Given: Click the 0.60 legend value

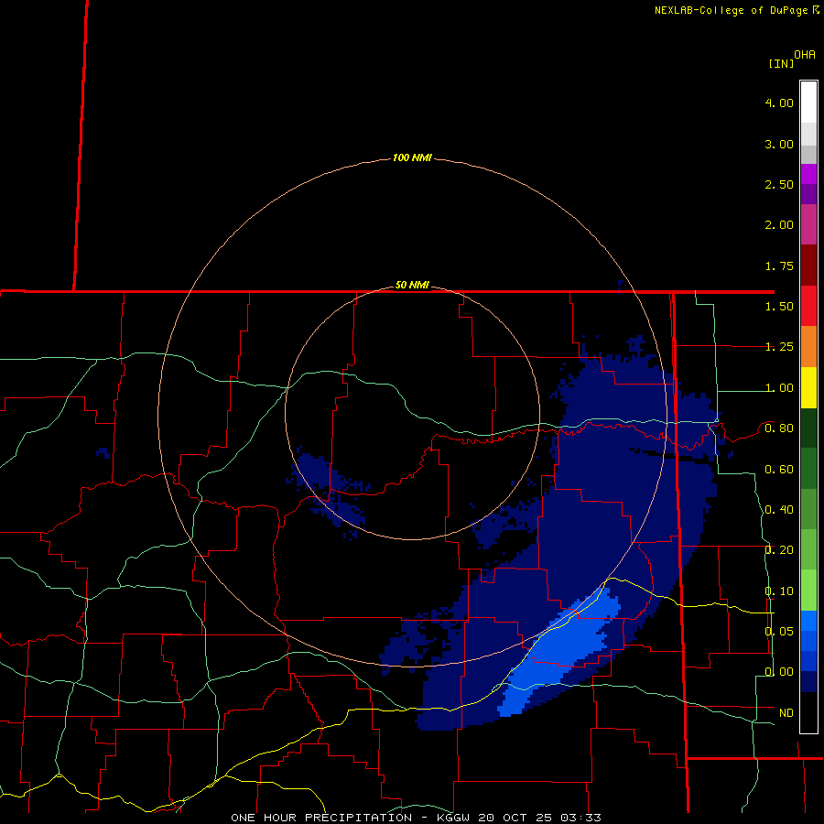Looking at the screenshot, I should [779, 470].
